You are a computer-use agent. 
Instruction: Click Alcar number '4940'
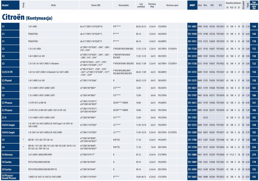point(200,26)
